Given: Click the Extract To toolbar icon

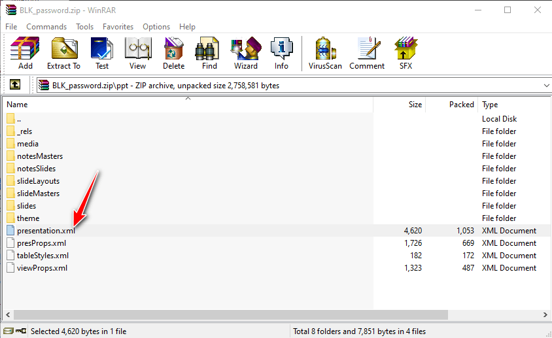Looking at the screenshot, I should tap(63, 53).
